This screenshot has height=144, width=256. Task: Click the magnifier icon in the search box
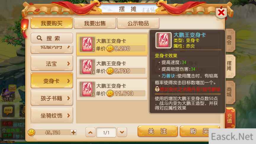point(39,38)
